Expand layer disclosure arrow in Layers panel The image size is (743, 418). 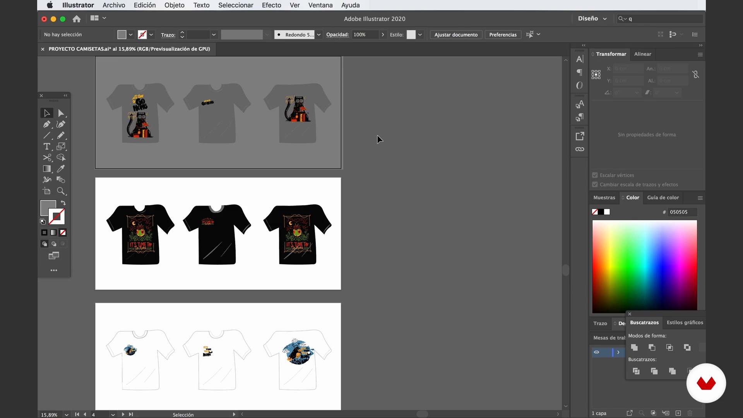coord(618,352)
